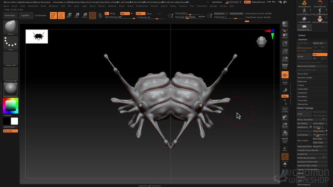Toggle local symmetry L.Sym
This screenshot has width=333, height=187.
click(x=285, y=83)
